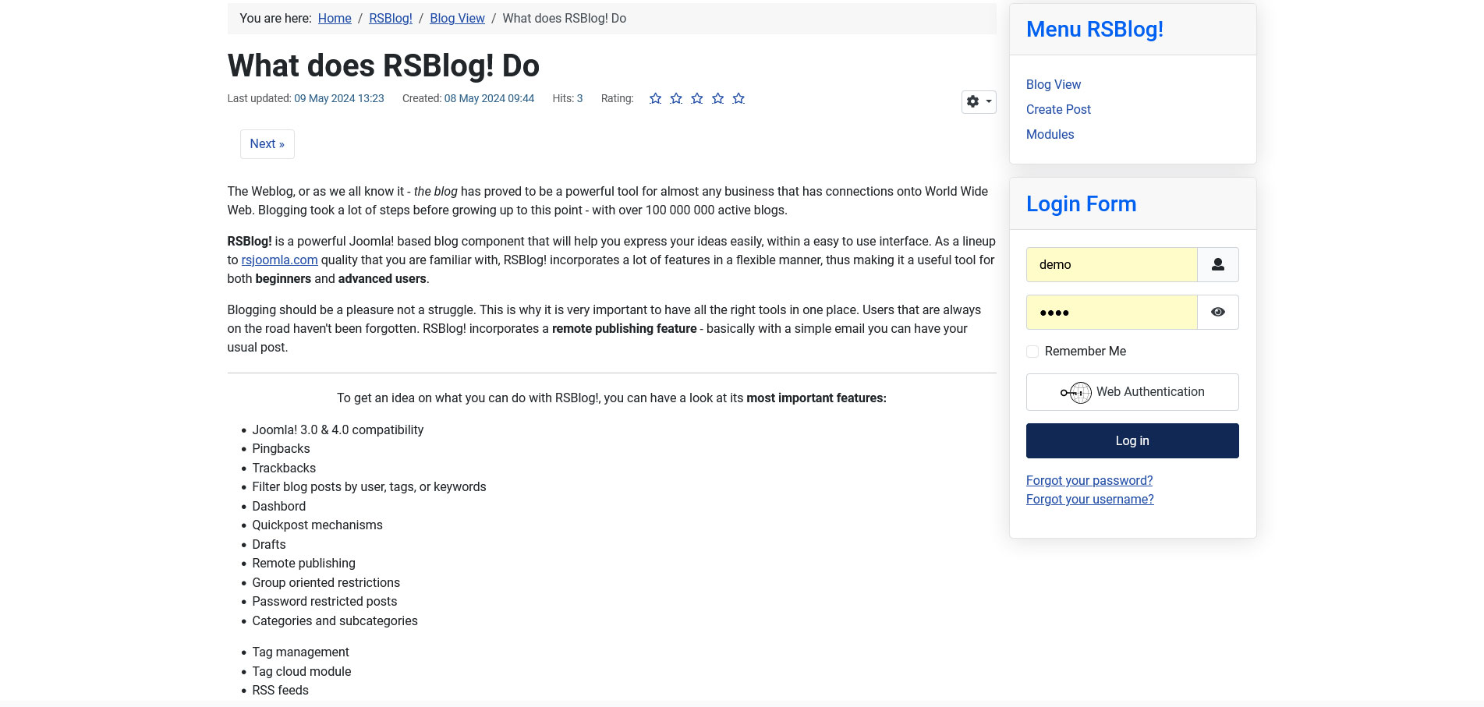Image resolution: width=1484 pixels, height=707 pixels.
Task: Click the Log in button
Action: 1132,441
